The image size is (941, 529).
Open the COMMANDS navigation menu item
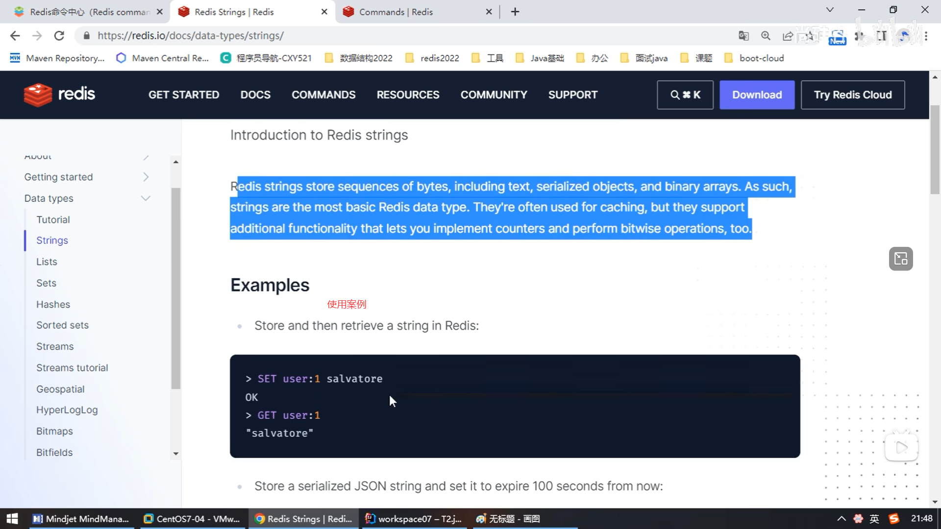[323, 95]
